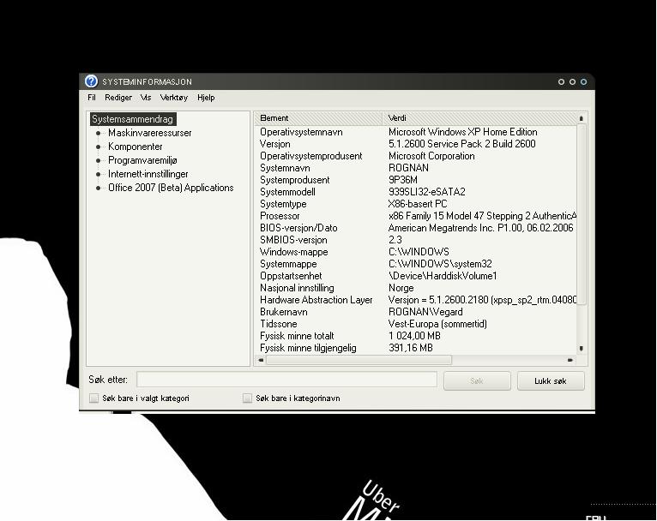Viewport: 657px width, 521px height.
Task: Expand the Komponenter node
Action: pyautogui.click(x=99, y=147)
